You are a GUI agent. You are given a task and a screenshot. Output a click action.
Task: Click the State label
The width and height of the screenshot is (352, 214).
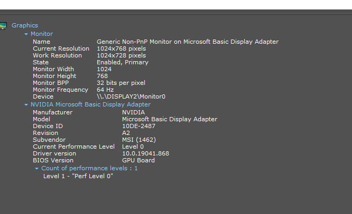(41, 62)
